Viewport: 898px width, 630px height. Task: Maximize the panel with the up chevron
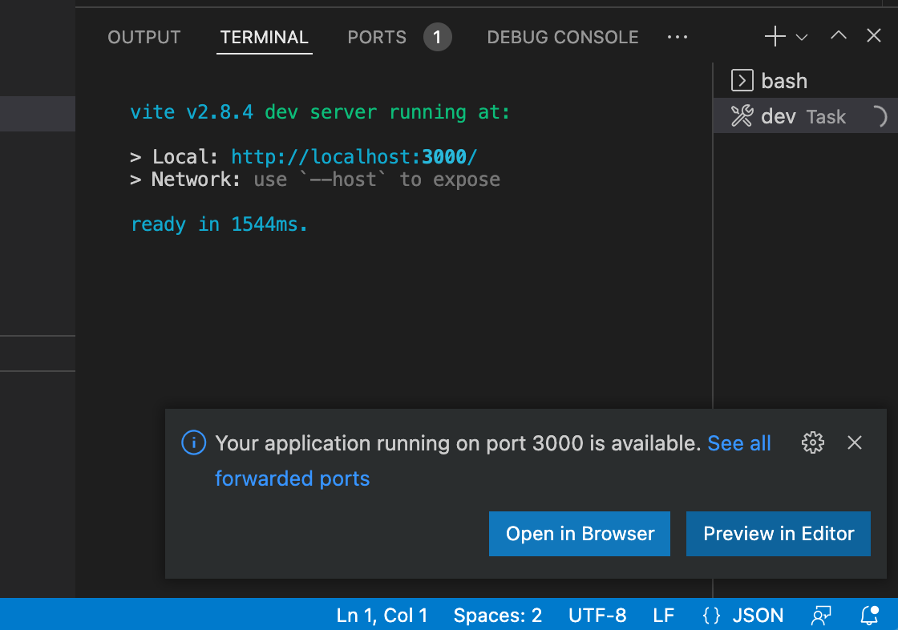(x=839, y=35)
